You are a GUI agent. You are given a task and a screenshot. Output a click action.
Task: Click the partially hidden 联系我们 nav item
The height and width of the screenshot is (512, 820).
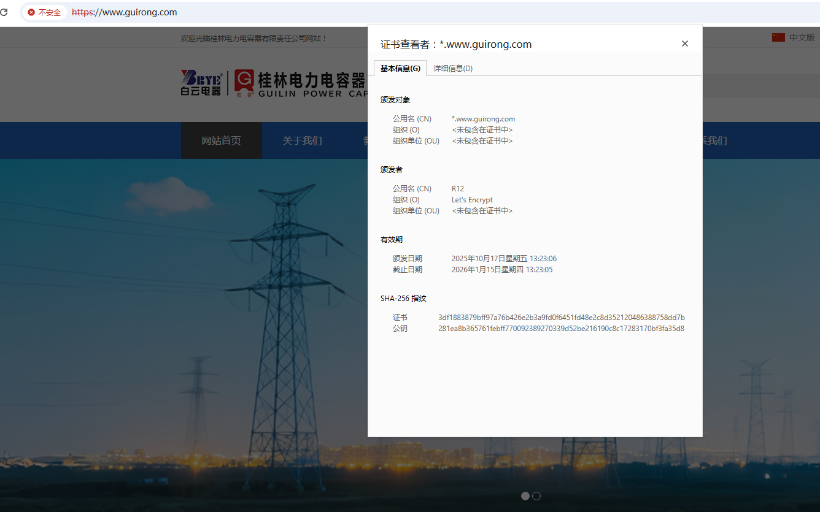(x=714, y=140)
